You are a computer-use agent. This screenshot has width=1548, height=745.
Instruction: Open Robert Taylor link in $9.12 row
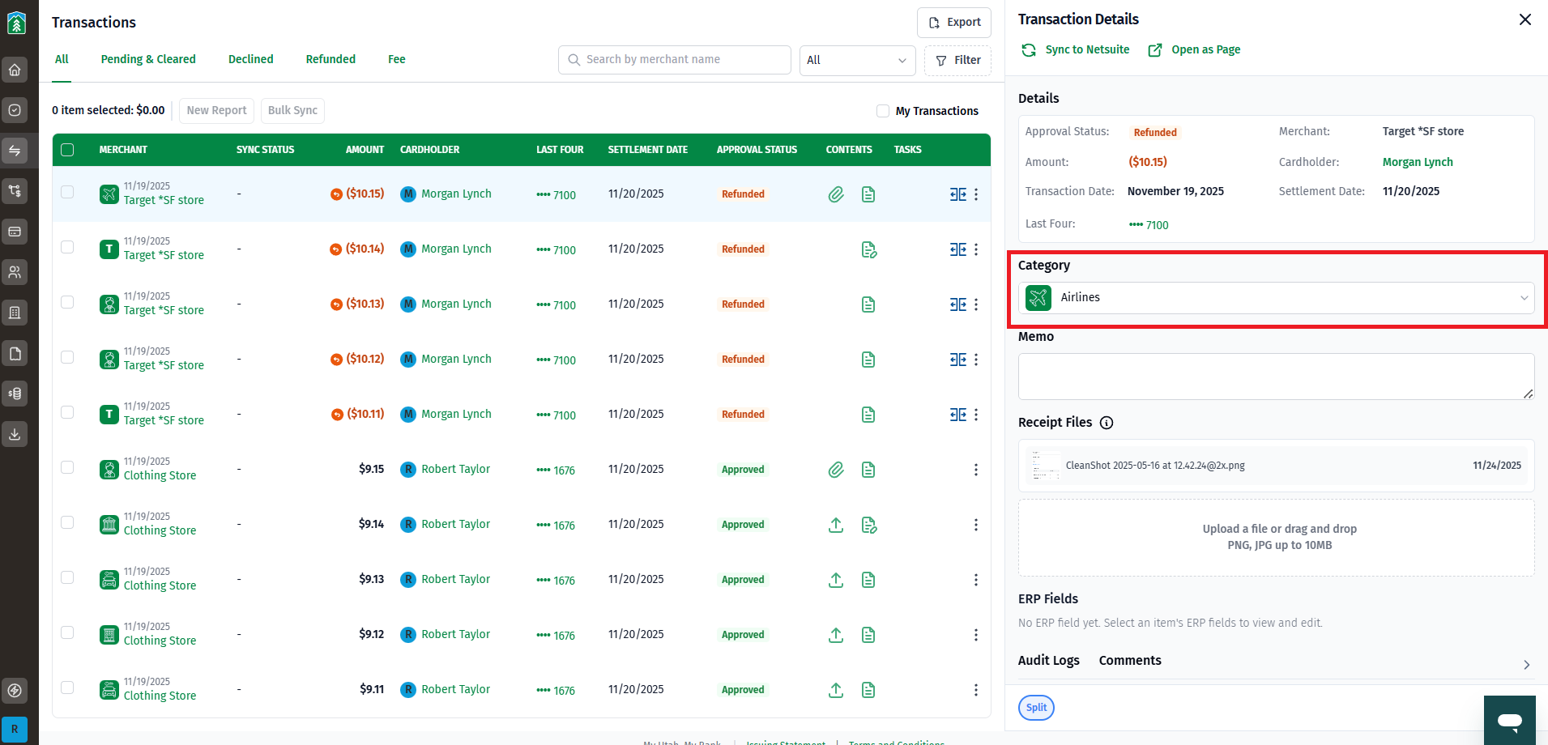pos(455,634)
